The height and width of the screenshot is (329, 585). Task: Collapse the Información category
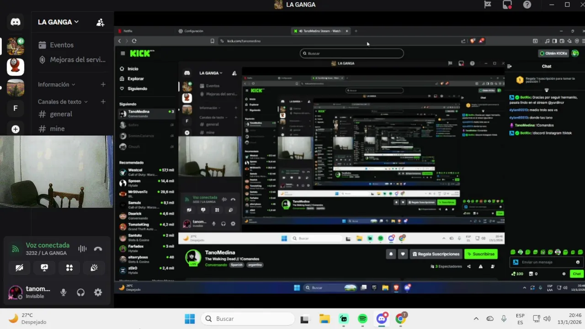pyautogui.click(x=57, y=85)
